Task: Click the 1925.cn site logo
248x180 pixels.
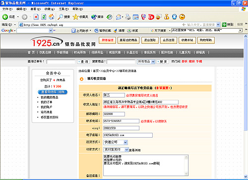Action: [47, 42]
